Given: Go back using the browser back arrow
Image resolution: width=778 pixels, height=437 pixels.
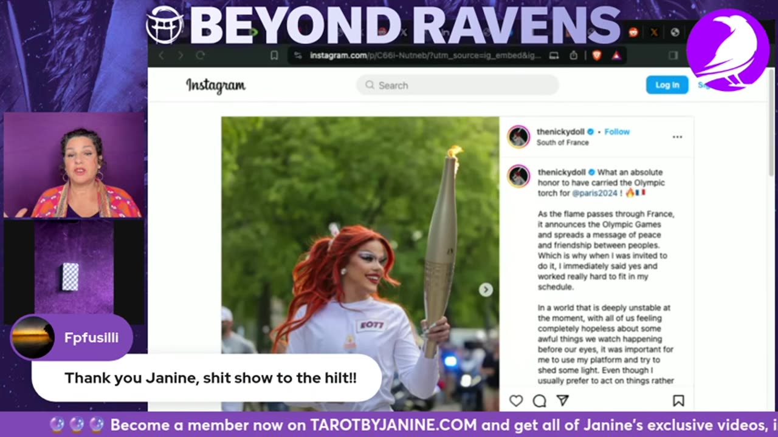Looking at the screenshot, I should (161, 55).
